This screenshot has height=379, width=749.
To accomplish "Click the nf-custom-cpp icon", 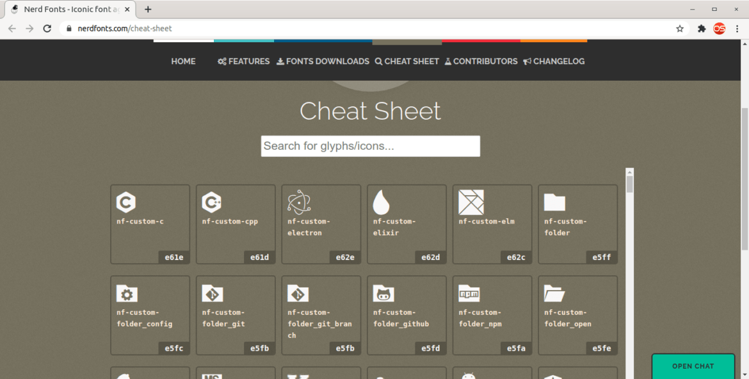I will point(211,202).
